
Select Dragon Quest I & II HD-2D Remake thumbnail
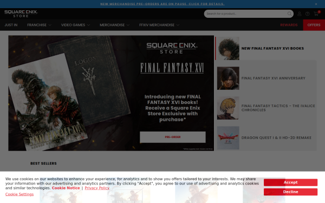pyautogui.click(x=228, y=138)
